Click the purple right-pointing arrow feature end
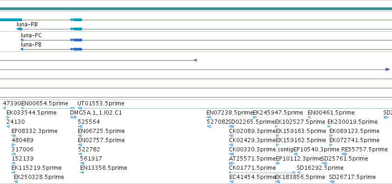Viewport: 392px width, 184px height. click(387, 69)
